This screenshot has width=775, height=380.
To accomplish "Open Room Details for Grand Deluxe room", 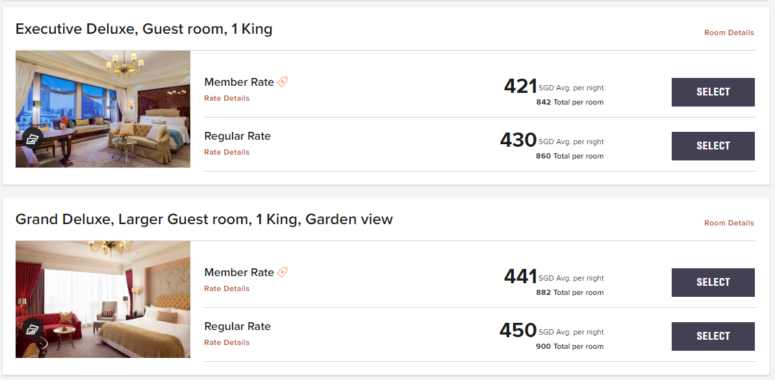I will point(729,223).
